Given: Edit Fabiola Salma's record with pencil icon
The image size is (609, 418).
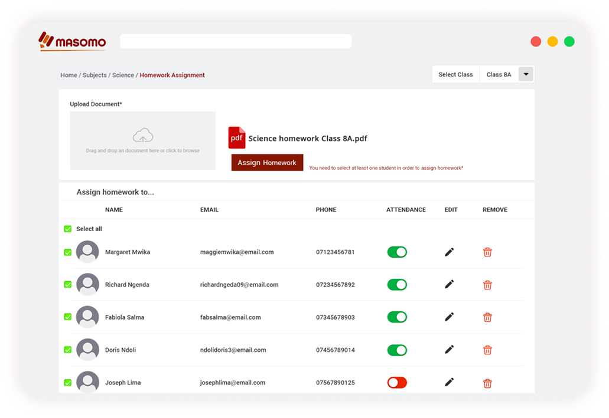Looking at the screenshot, I should point(449,317).
